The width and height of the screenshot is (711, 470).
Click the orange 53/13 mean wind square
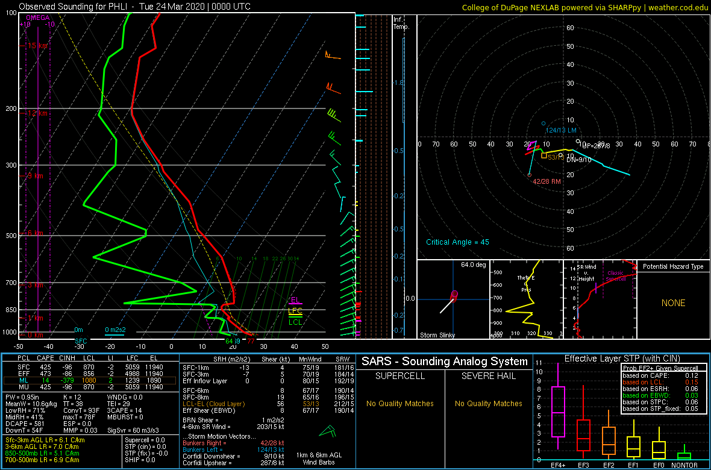544,155
